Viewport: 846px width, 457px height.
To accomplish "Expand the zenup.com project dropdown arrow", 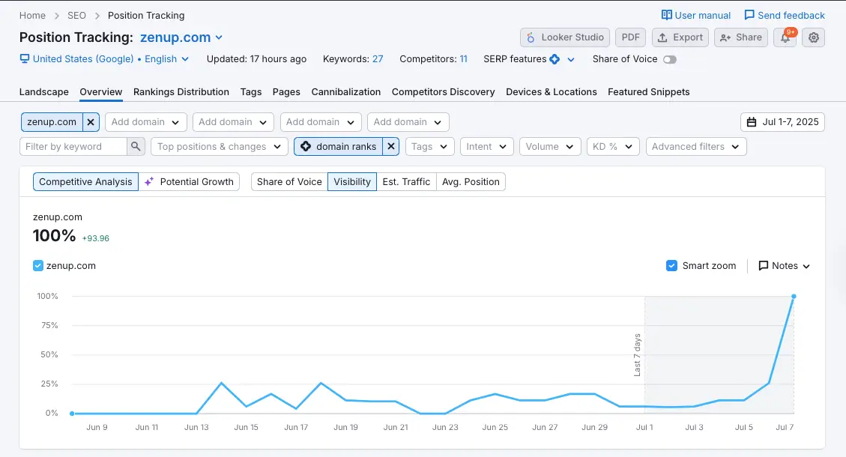I will (219, 37).
